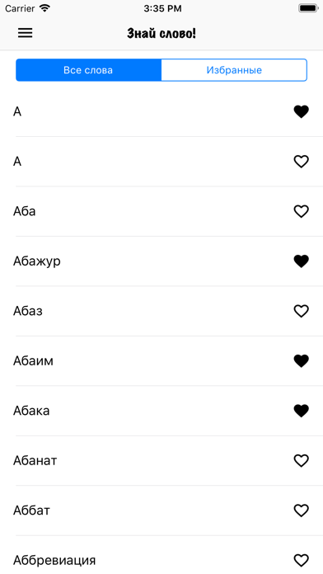Unfavorite the first А word heart
This screenshot has height=574, width=323.
[x=301, y=111]
